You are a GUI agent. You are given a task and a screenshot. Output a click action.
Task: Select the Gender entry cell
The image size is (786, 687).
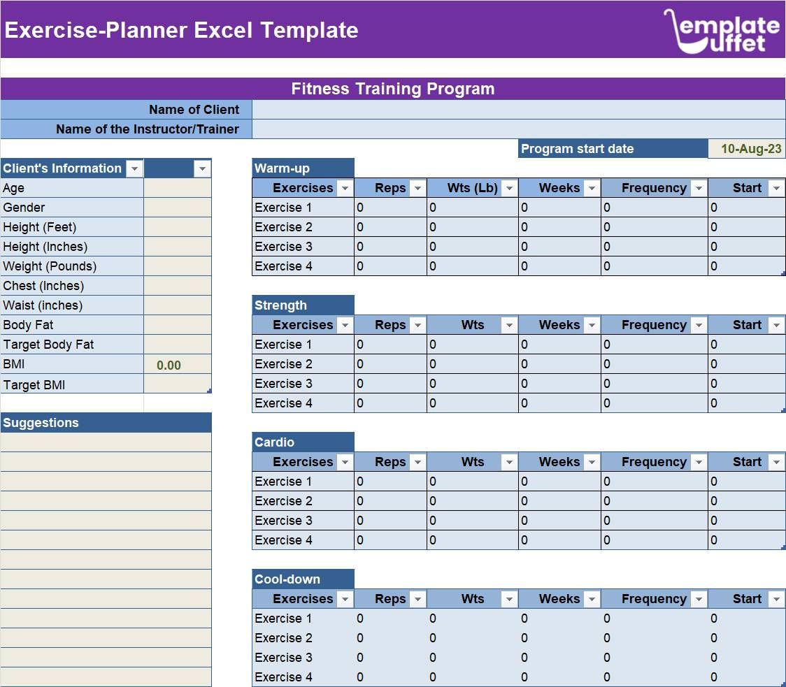click(178, 207)
